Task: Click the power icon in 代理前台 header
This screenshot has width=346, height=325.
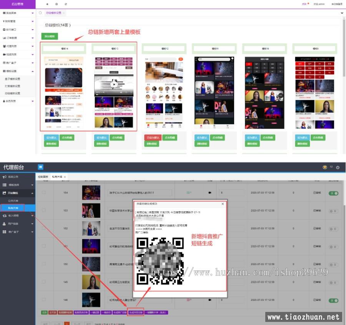Action: 338,167
